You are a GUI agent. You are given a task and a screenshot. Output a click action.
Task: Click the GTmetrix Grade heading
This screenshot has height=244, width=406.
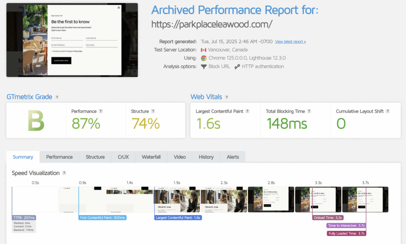[29, 97]
